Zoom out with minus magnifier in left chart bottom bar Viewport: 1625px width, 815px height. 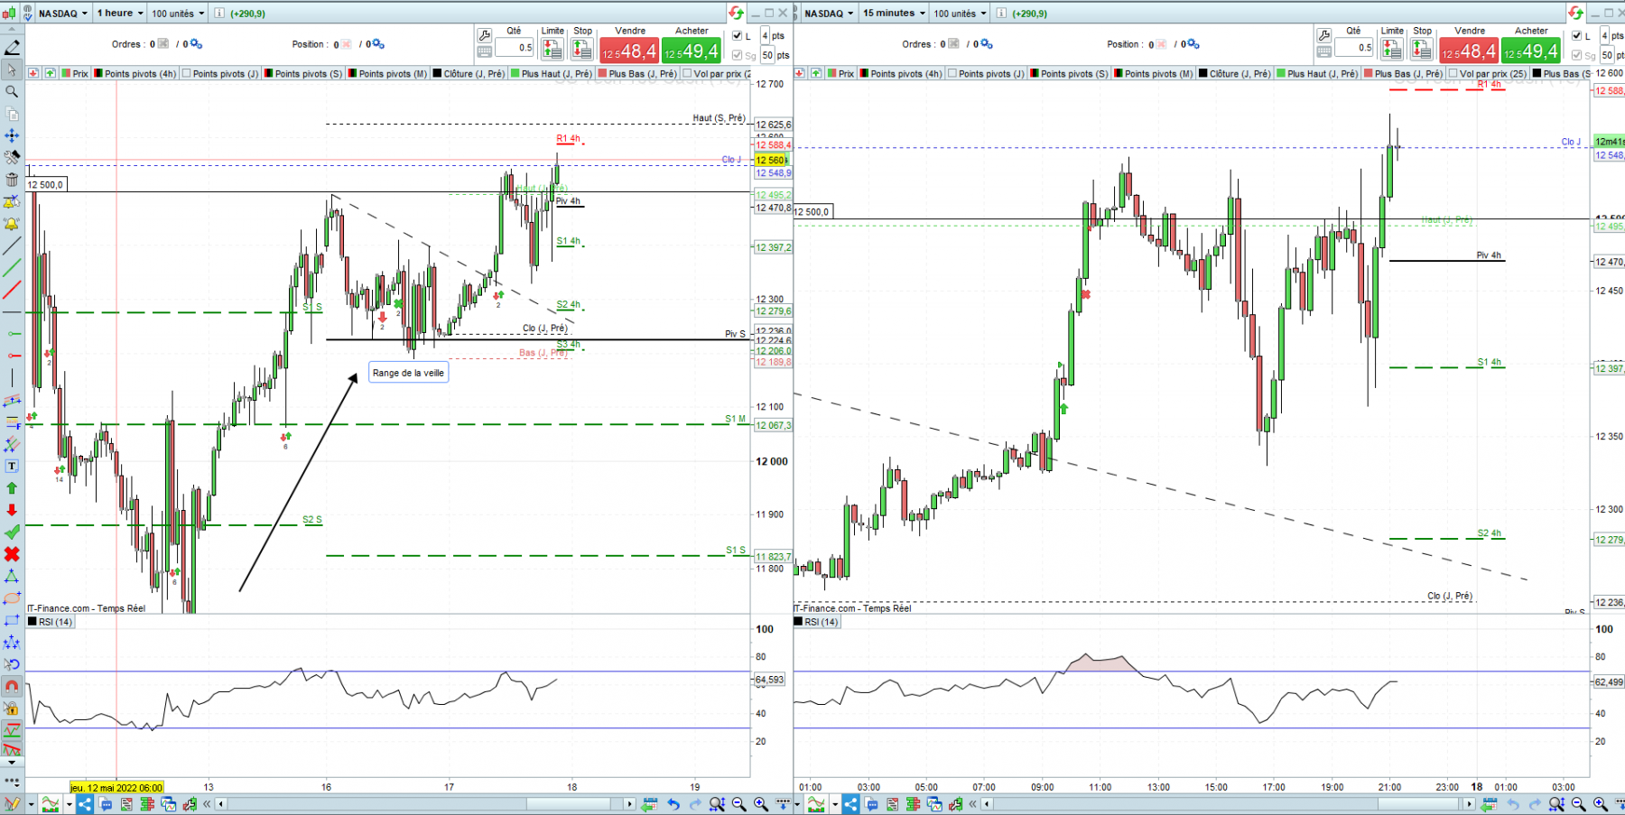point(738,804)
